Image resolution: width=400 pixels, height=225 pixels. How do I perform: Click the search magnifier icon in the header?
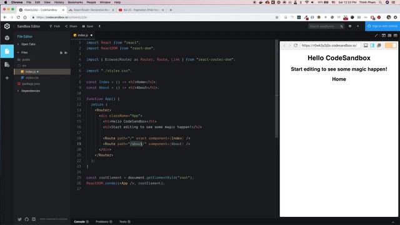[x=342, y=26]
